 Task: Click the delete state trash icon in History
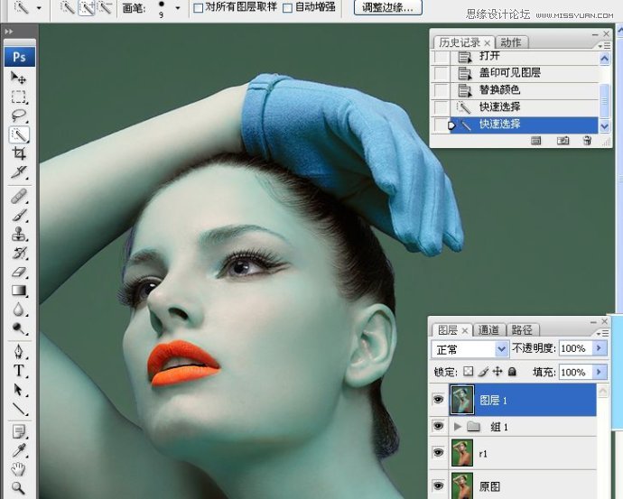pyautogui.click(x=587, y=141)
